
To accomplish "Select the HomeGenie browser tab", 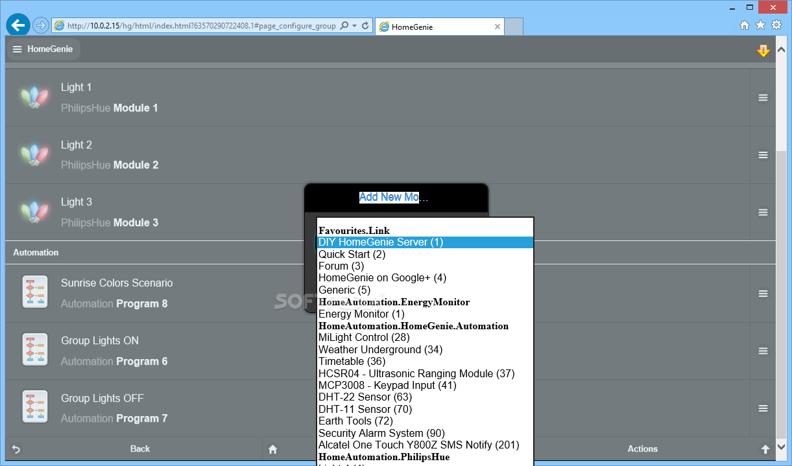I will coord(440,27).
